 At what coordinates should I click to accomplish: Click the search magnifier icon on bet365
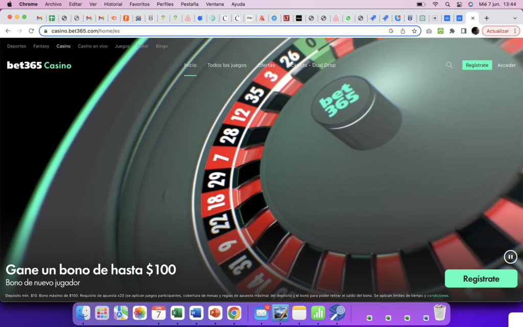[x=449, y=65]
